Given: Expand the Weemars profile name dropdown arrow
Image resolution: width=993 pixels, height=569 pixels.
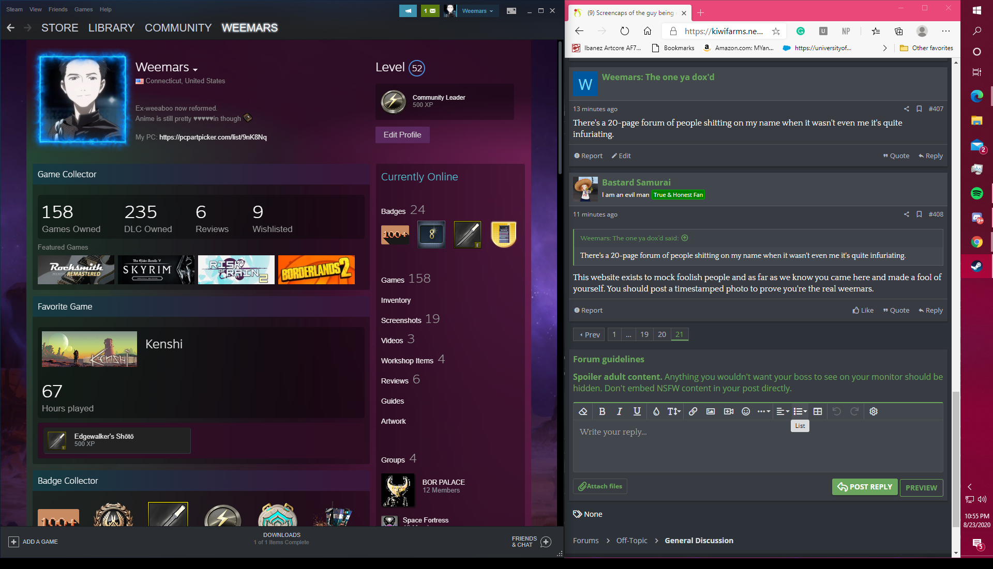Looking at the screenshot, I should point(195,69).
